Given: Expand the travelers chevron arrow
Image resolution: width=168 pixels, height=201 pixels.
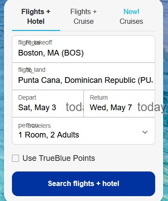Looking at the screenshot, I should pos(145,132).
